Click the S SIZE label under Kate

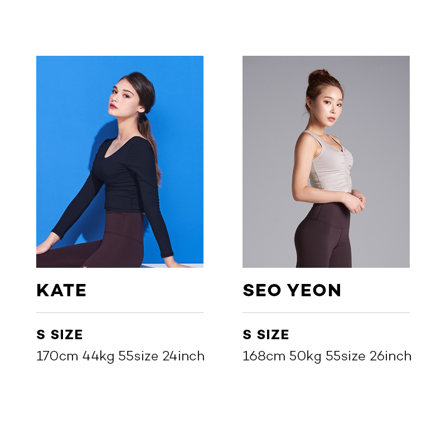click(60, 335)
